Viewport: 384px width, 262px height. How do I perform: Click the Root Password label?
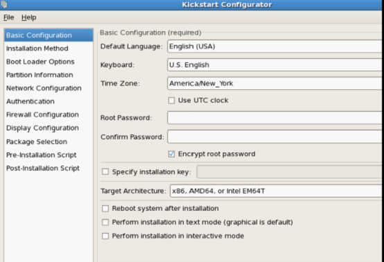tap(126, 118)
